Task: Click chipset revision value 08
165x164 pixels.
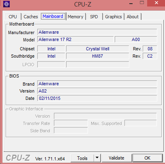Action: pos(150,49)
